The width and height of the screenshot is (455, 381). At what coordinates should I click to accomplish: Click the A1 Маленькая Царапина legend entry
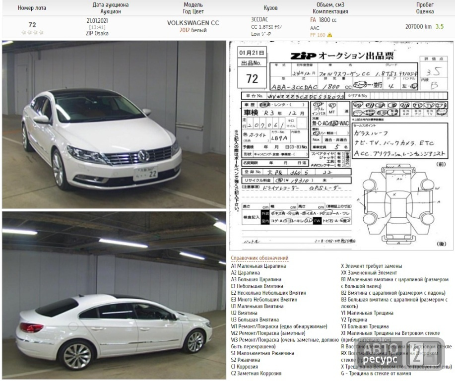coord(258,266)
